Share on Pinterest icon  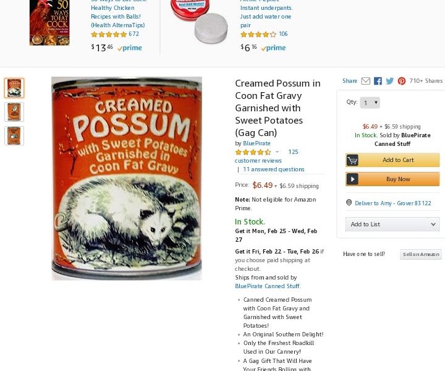402,81
